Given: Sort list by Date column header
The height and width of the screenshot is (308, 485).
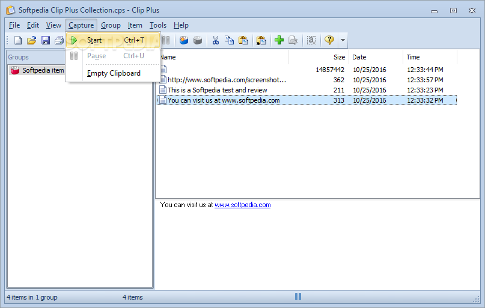Looking at the screenshot, I should (x=376, y=57).
